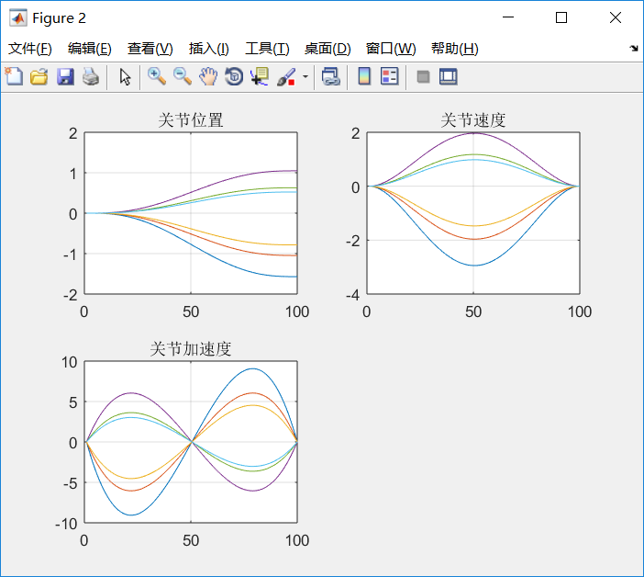Viewport: 644px width, 577px height.
Task: Open the 查看(V) menu
Action: click(x=150, y=49)
